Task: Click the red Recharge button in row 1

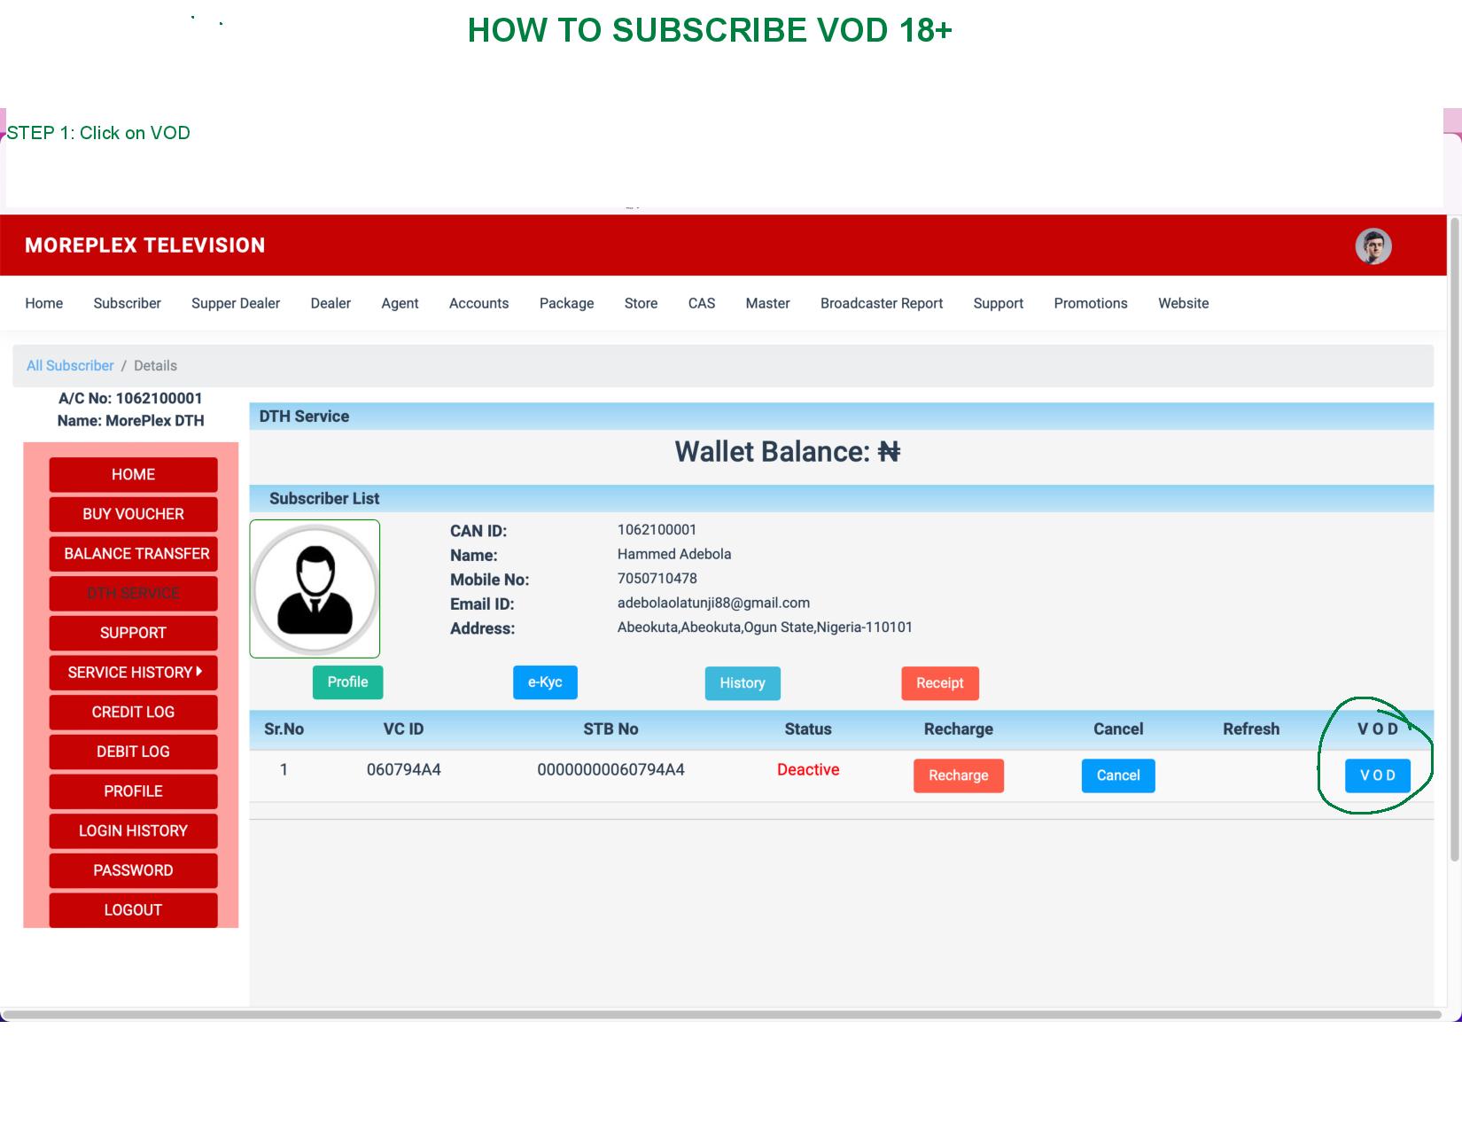Action: (x=959, y=775)
